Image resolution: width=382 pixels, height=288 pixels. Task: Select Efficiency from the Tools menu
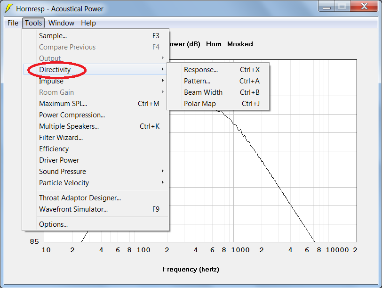[x=96, y=148]
